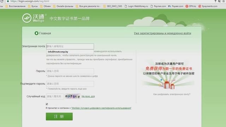
Task: Click the Не ясно captcha refresh link
Action: [x=88, y=96]
